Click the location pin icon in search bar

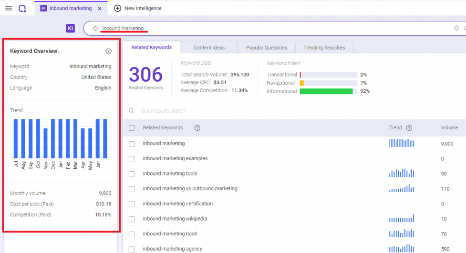coord(456,28)
